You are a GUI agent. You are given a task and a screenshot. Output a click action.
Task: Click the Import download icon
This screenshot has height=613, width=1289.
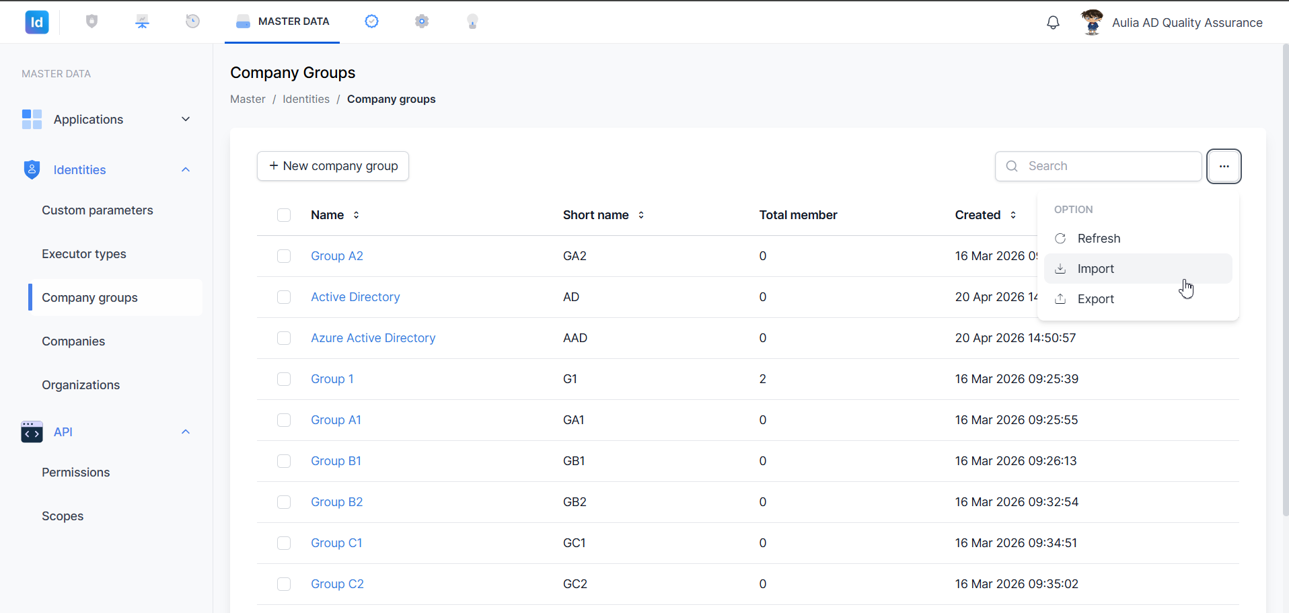tap(1060, 269)
